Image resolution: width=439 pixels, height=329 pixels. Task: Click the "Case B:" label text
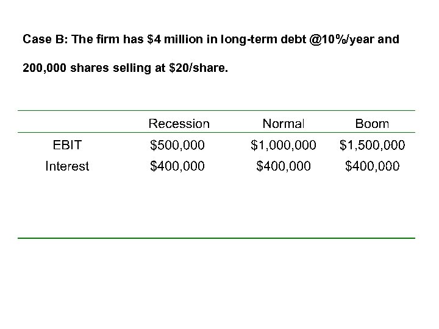coord(45,40)
